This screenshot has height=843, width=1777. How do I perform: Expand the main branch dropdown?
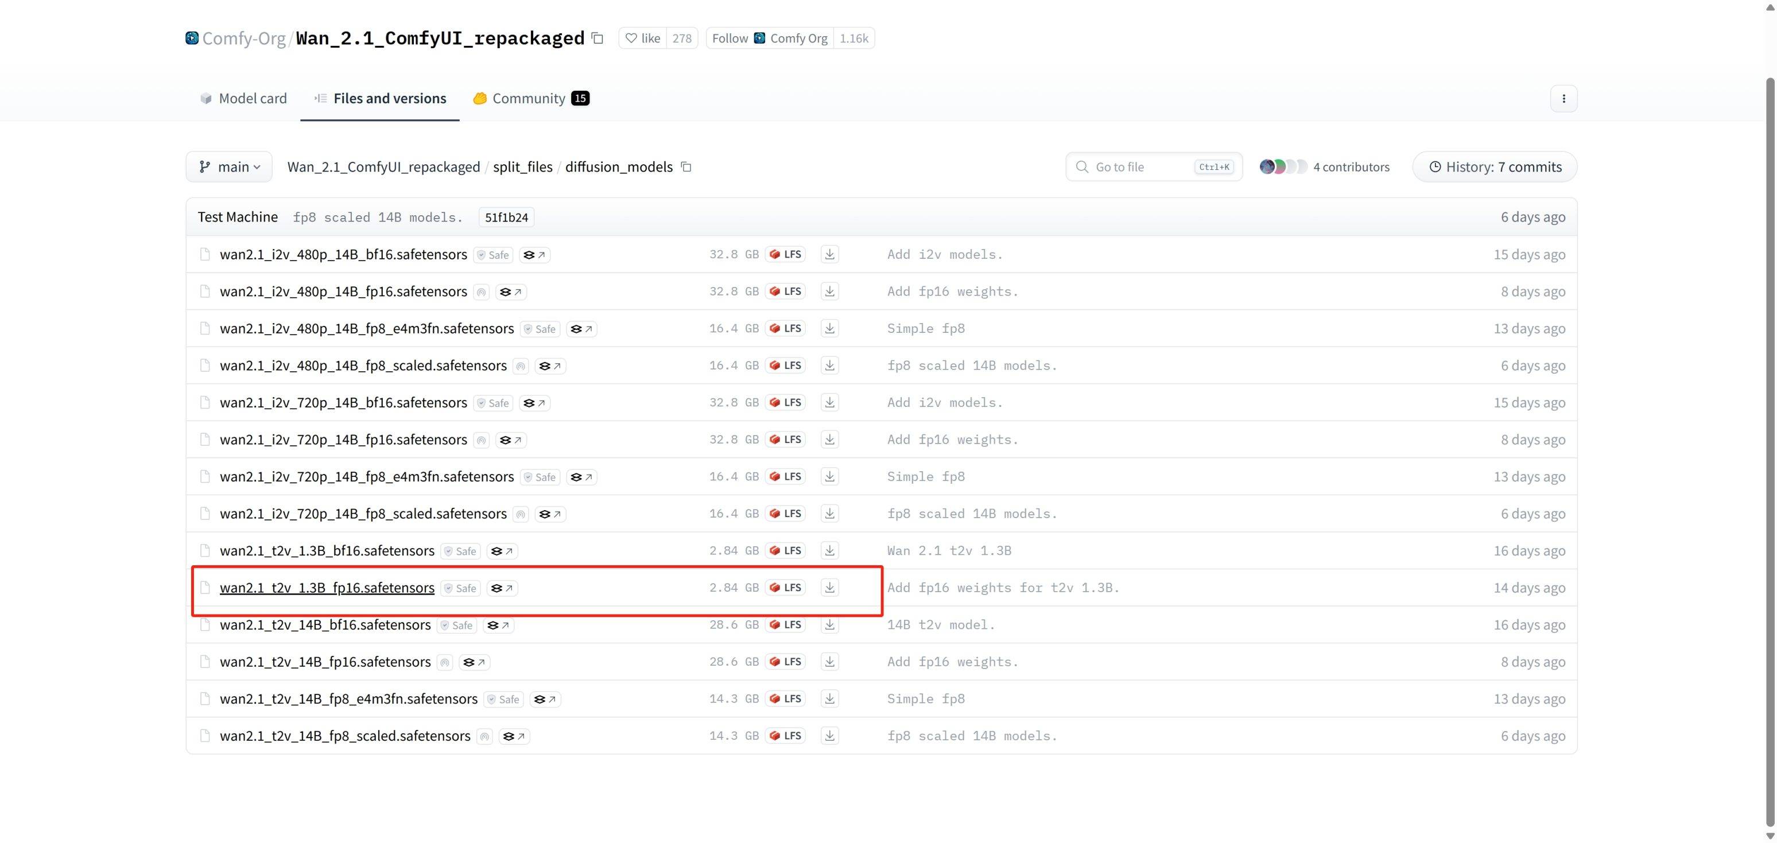click(x=229, y=167)
